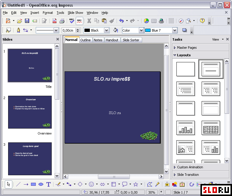
Task: Expand the Master Pages section
Action: pyautogui.click(x=200, y=48)
